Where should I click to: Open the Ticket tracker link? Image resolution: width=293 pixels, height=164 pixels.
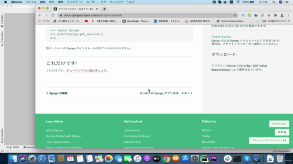click(x=221, y=36)
